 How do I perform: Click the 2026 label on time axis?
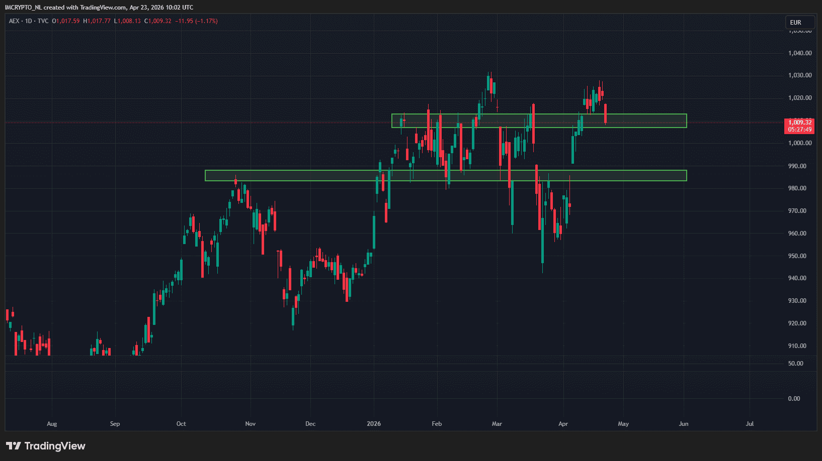pyautogui.click(x=374, y=424)
